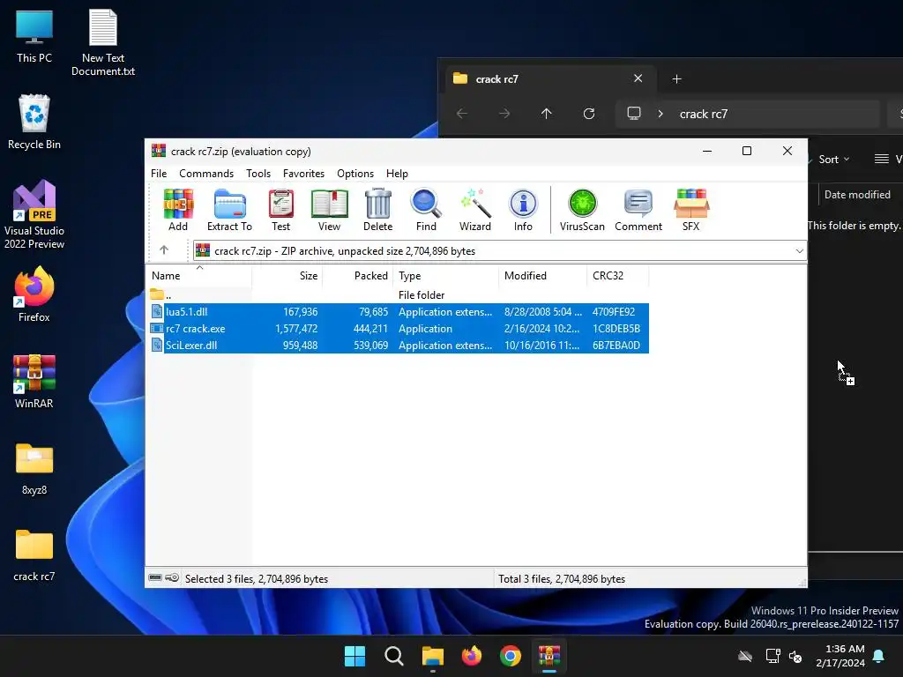Click the muted volume tray icon
This screenshot has height=677, width=903.
(x=795, y=656)
